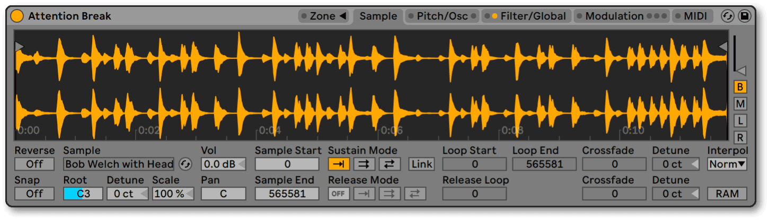The width and height of the screenshot is (769, 220).
Task: Select the one-shot sustain mode icon
Action: [x=339, y=164]
